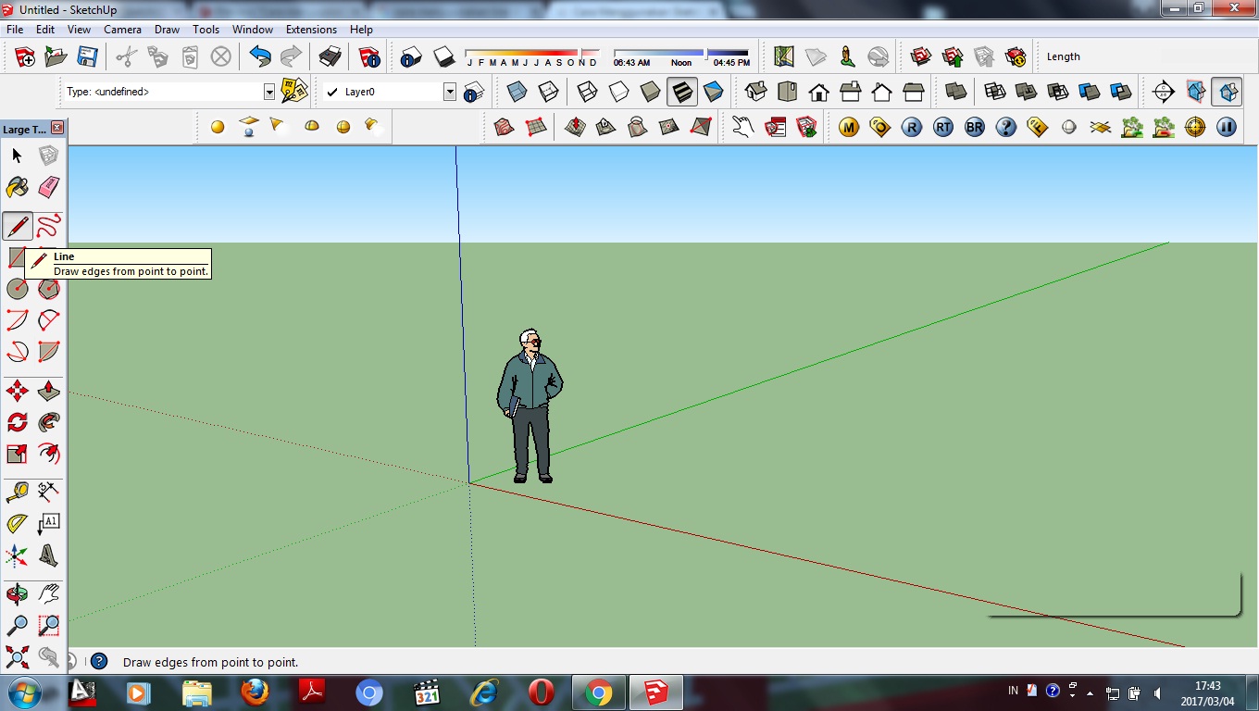1259x711 pixels.
Task: Select the Push/Pull tool
Action: pyautogui.click(x=48, y=390)
